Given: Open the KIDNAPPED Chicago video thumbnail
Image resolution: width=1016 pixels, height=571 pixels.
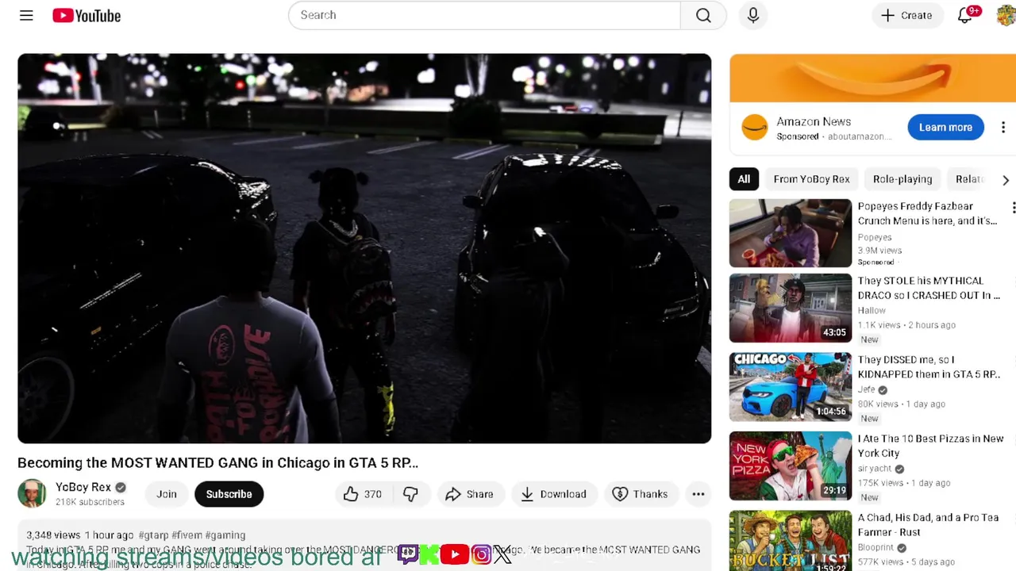Looking at the screenshot, I should pos(790,387).
